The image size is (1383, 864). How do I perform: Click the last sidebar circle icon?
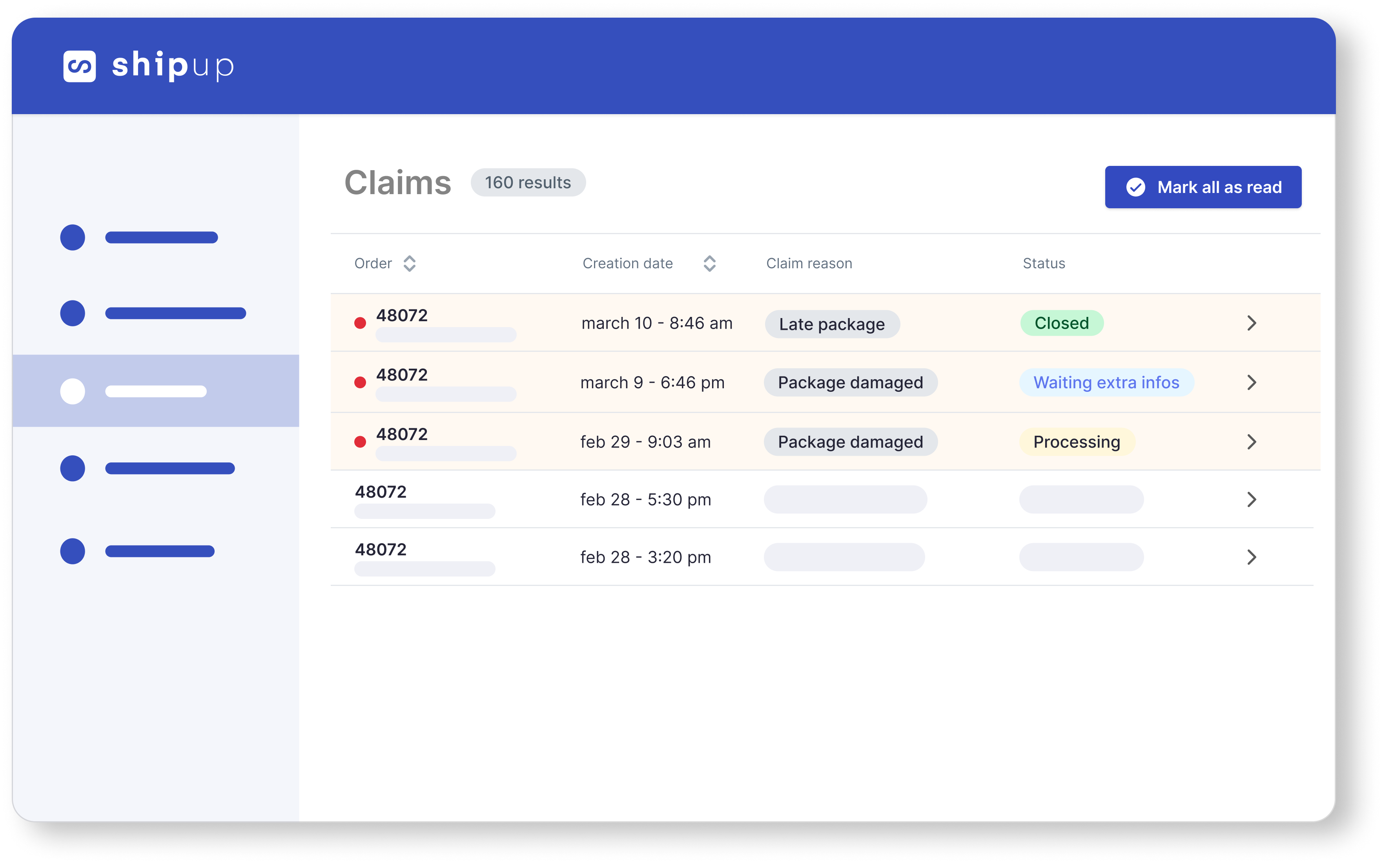coord(73,551)
